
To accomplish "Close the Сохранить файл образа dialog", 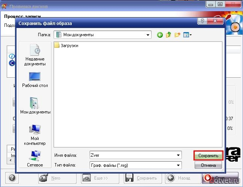I will tap(215, 21).
